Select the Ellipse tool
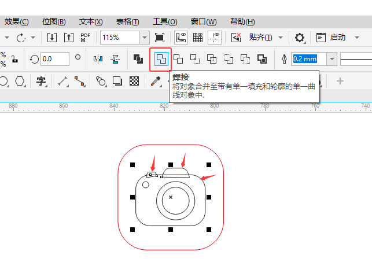Image resolution: width=372 pixels, height=277 pixels. coord(4,81)
